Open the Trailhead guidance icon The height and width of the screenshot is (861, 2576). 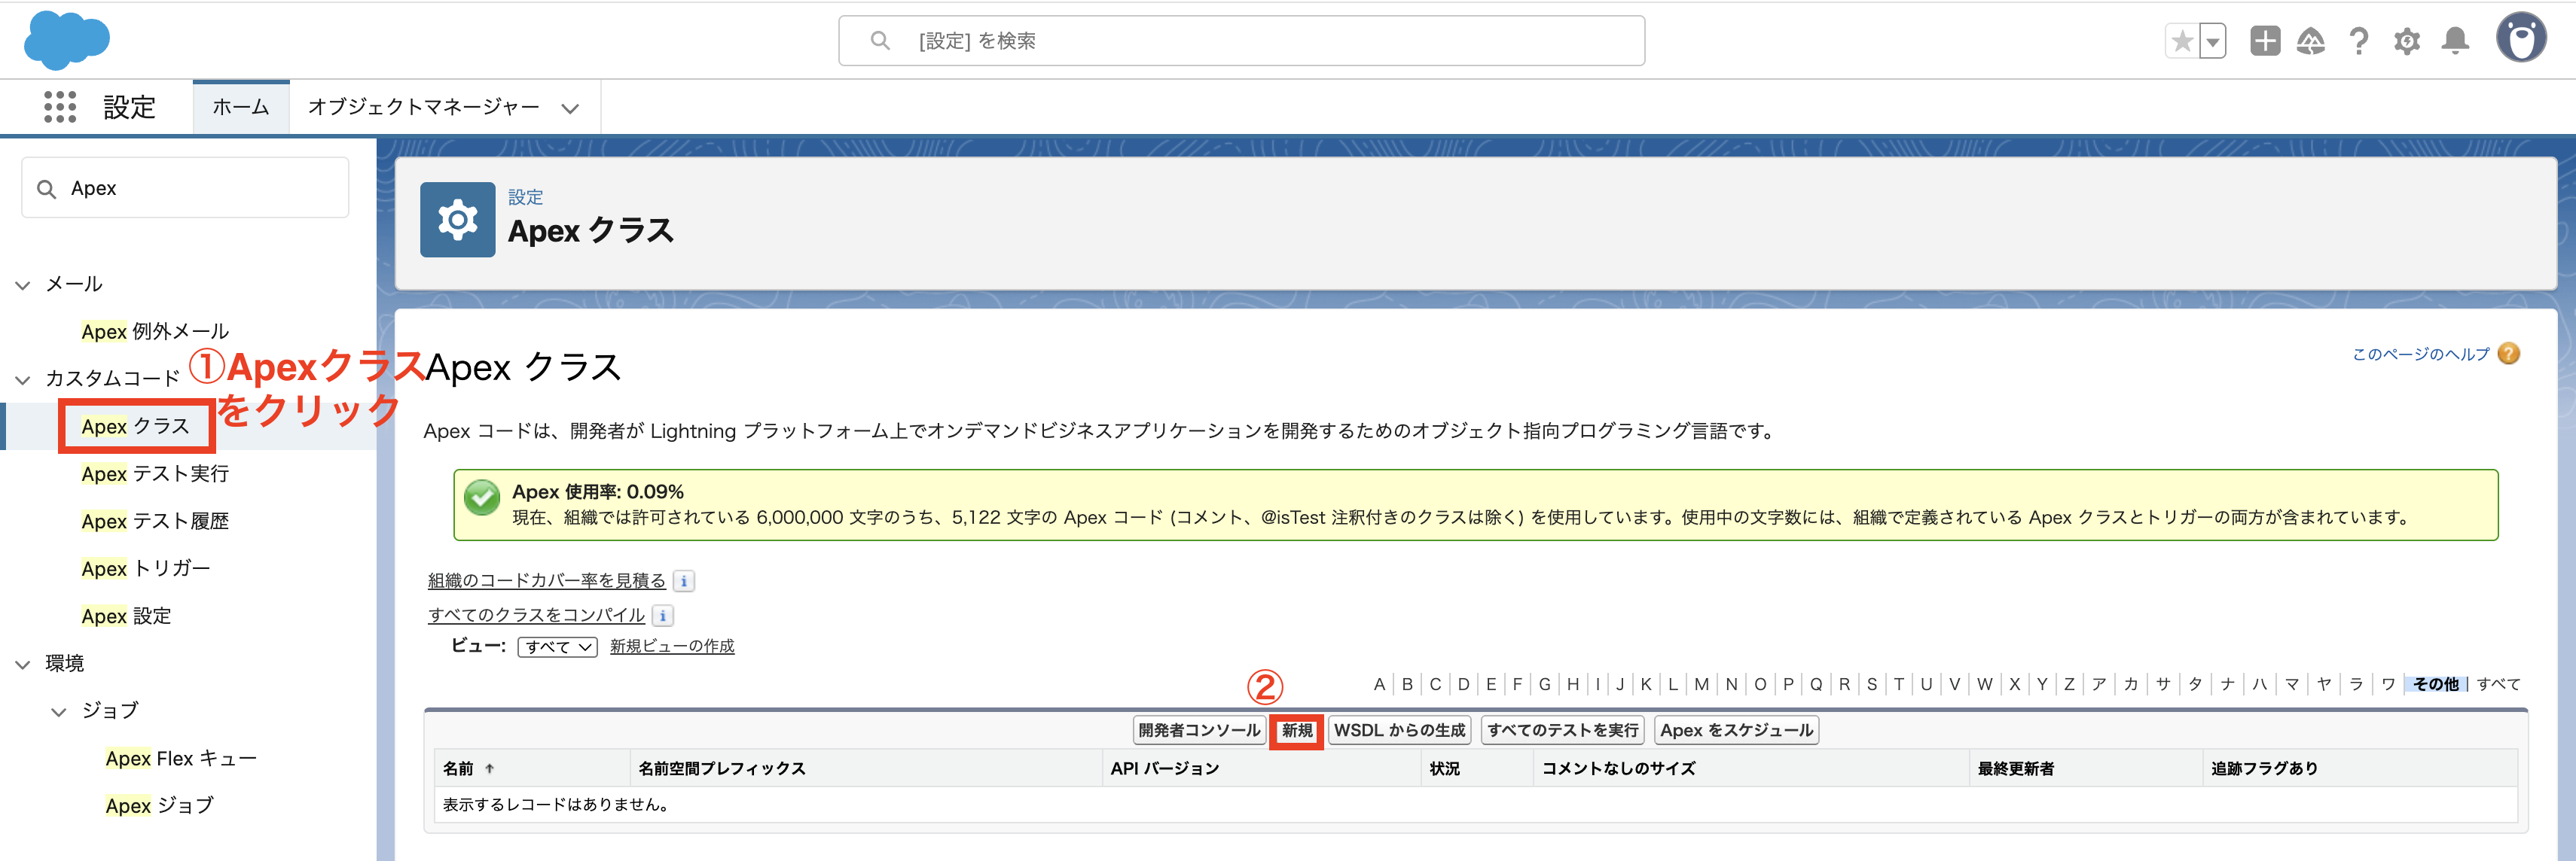[2310, 41]
